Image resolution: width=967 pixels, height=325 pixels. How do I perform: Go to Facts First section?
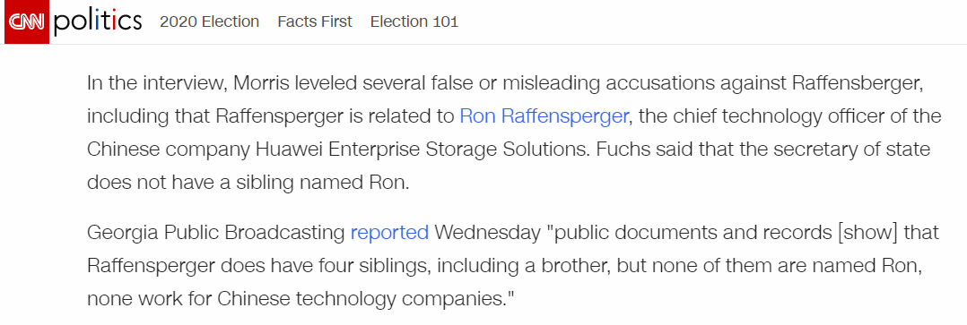(x=315, y=22)
